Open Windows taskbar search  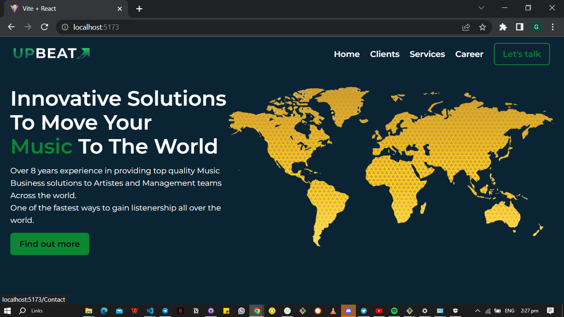click(x=23, y=311)
